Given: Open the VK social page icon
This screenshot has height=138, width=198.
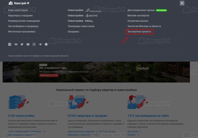Looking at the screenshot, I should [x=16, y=44].
